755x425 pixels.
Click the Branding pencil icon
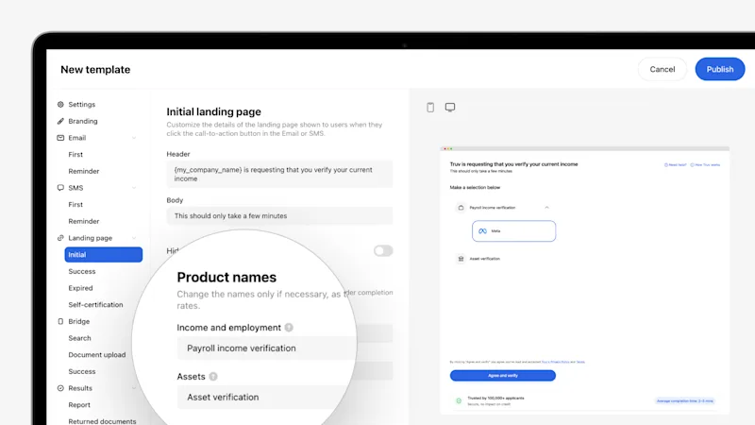tap(60, 121)
